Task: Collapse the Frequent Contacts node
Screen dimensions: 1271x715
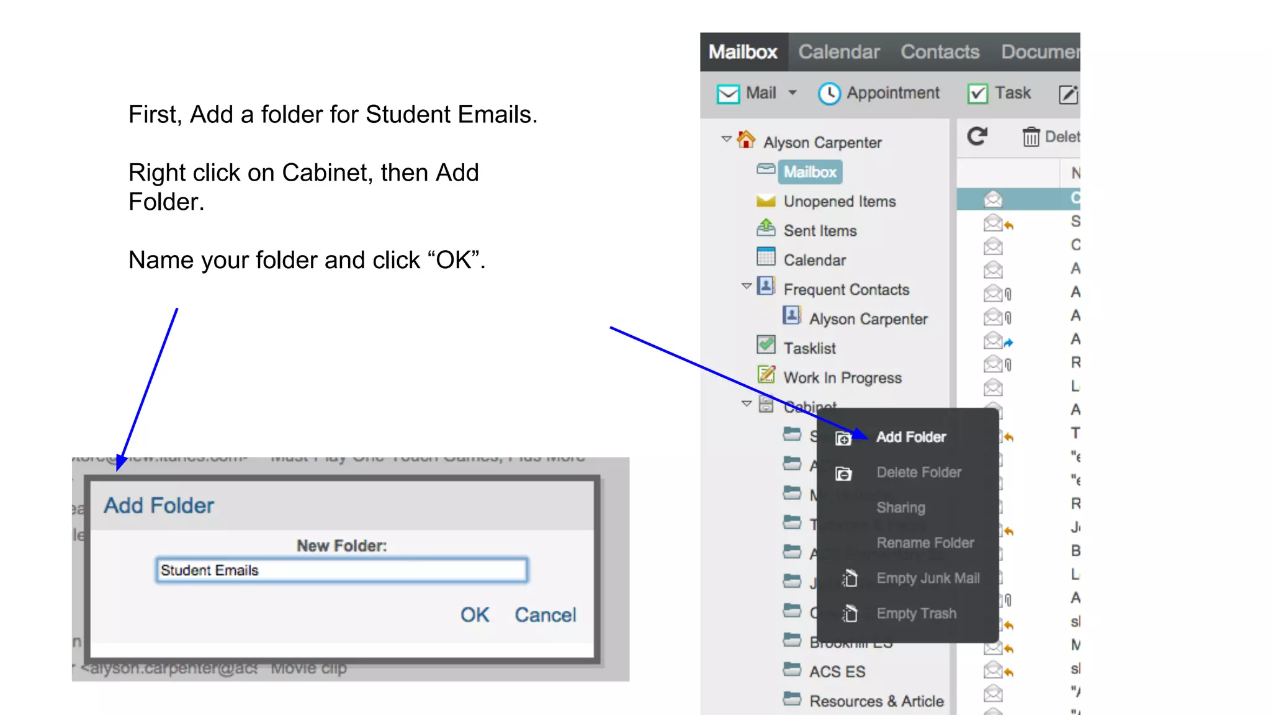Action: [747, 286]
